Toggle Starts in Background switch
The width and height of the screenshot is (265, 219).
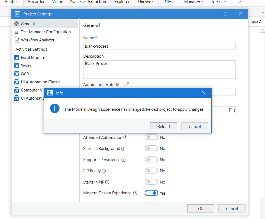tap(151, 148)
